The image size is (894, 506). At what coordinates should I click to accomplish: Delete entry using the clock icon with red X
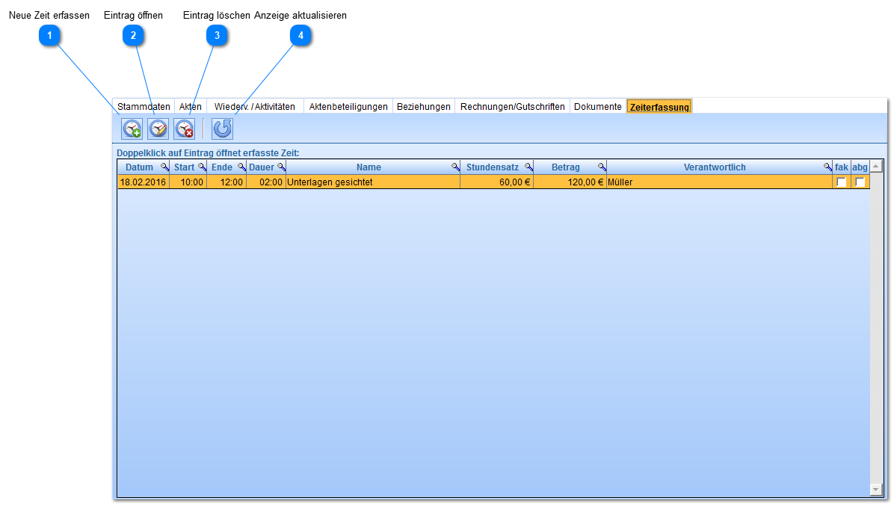click(x=185, y=129)
